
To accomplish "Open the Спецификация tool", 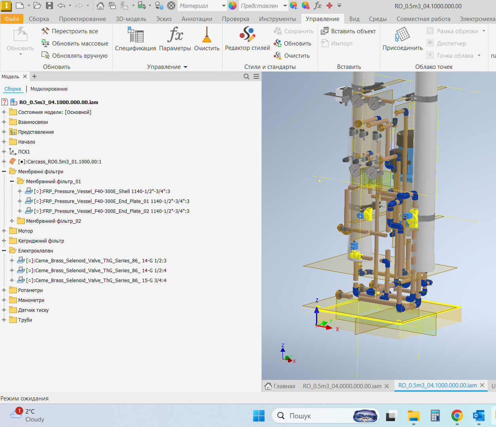I will click(136, 39).
